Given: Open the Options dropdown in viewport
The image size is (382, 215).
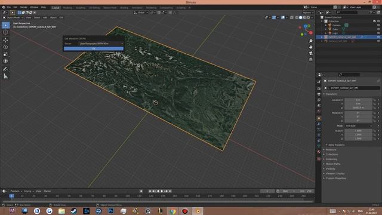Looking at the screenshot, I should (308, 13).
